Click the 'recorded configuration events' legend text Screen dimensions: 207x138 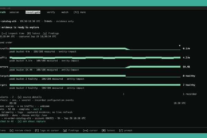pyautogui.click(x=54, y=100)
